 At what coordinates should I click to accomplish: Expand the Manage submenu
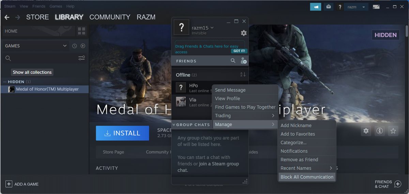(245, 125)
